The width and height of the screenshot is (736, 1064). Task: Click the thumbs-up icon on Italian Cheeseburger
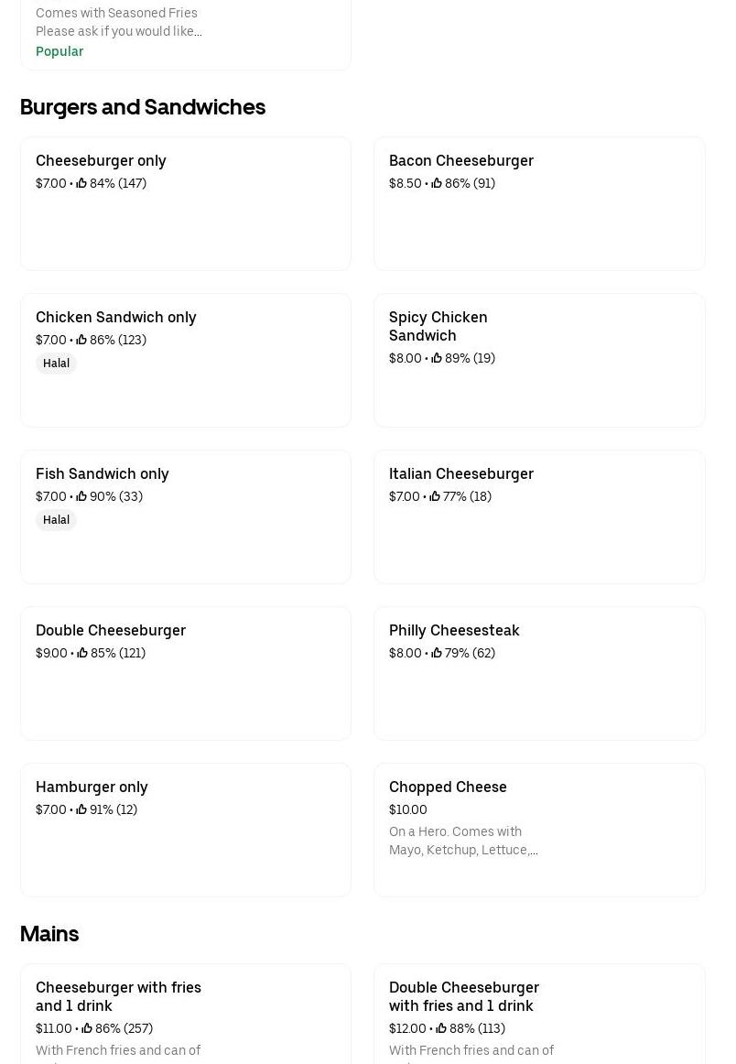[435, 496]
